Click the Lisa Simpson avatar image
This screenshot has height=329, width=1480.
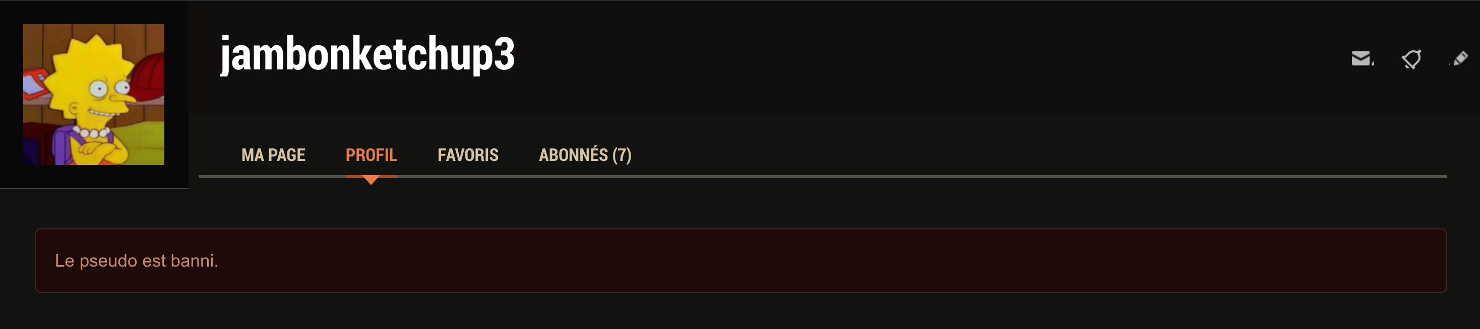(94, 95)
